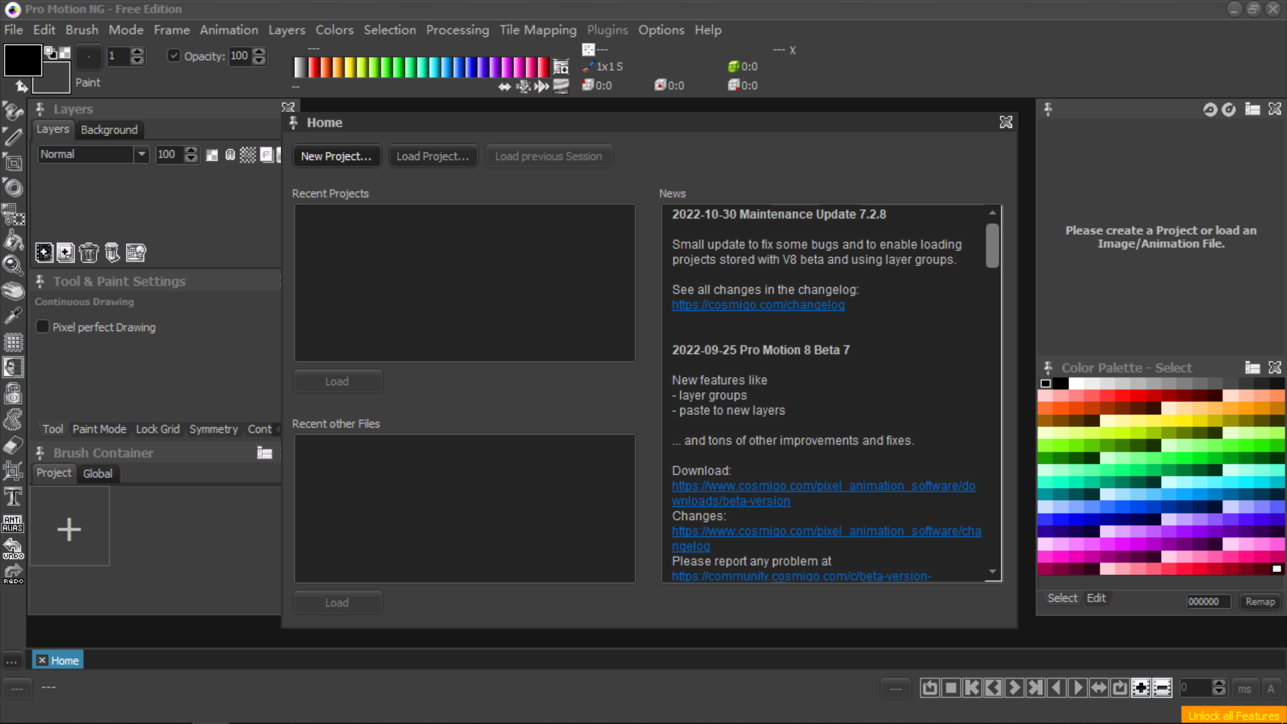Click the Remap button in palette
1287x724 pixels.
point(1260,601)
